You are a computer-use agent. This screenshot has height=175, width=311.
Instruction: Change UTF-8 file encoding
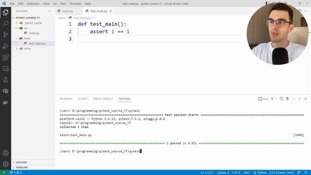tap(236, 173)
